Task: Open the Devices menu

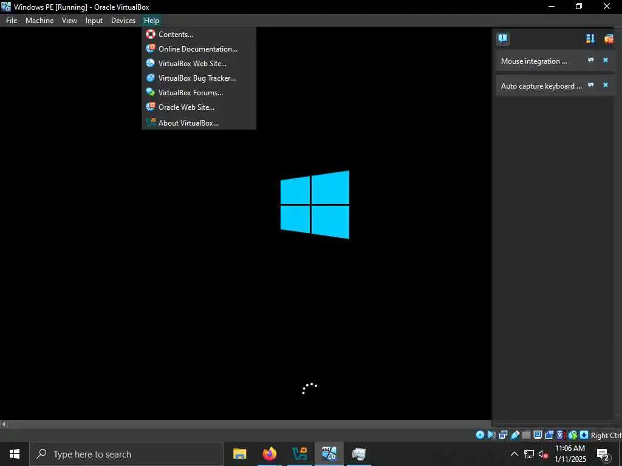Action: coord(123,21)
